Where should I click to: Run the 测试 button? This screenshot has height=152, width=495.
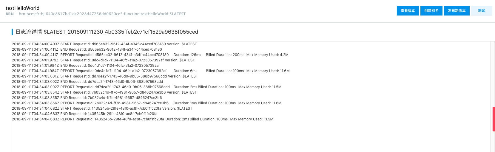(482, 11)
